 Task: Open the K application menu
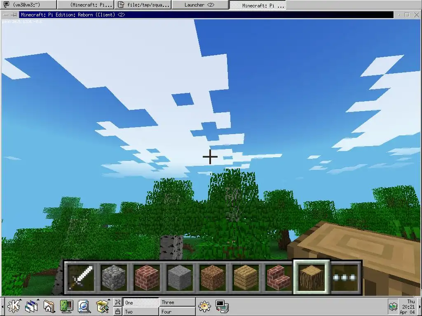14,306
